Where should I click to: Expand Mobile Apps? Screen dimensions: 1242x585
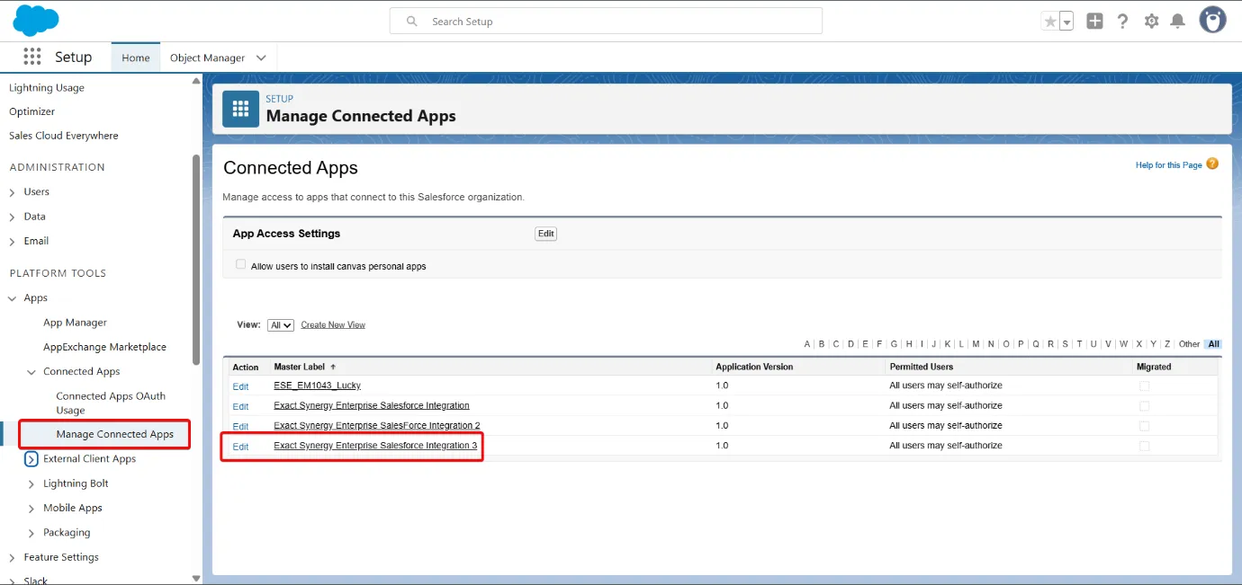coord(31,509)
